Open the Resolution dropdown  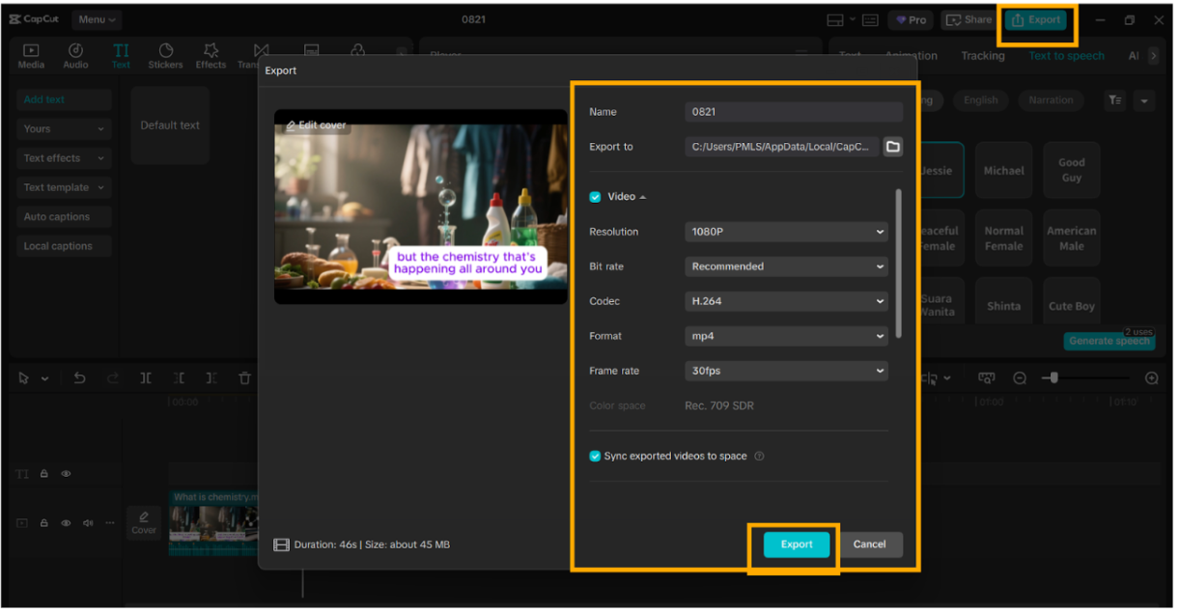[785, 232]
